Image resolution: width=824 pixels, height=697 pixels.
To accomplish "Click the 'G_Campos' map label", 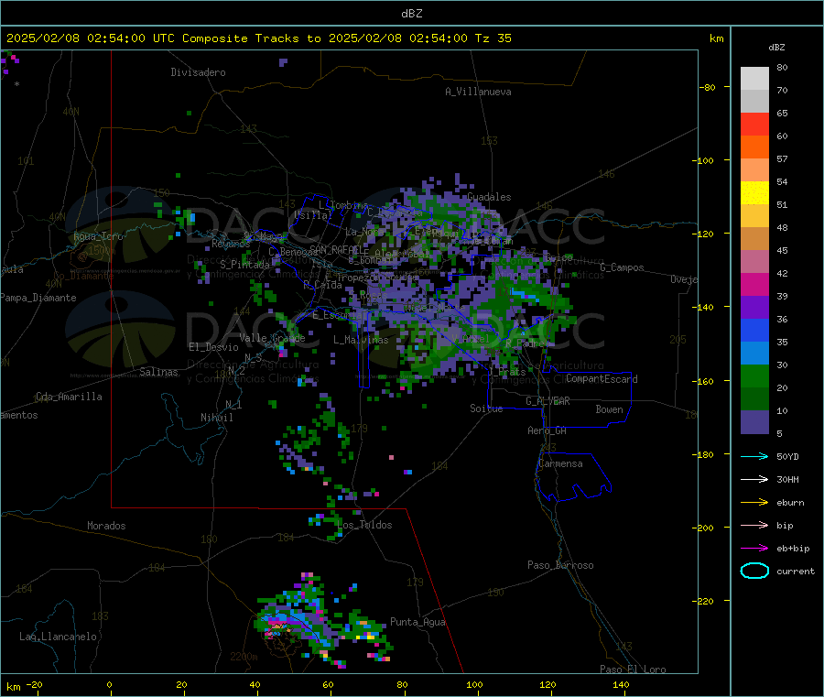I will 622,267.
